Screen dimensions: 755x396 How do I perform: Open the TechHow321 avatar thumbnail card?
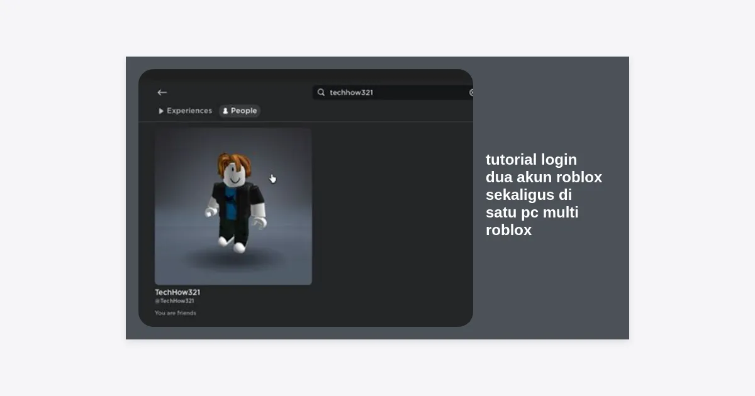pos(233,206)
